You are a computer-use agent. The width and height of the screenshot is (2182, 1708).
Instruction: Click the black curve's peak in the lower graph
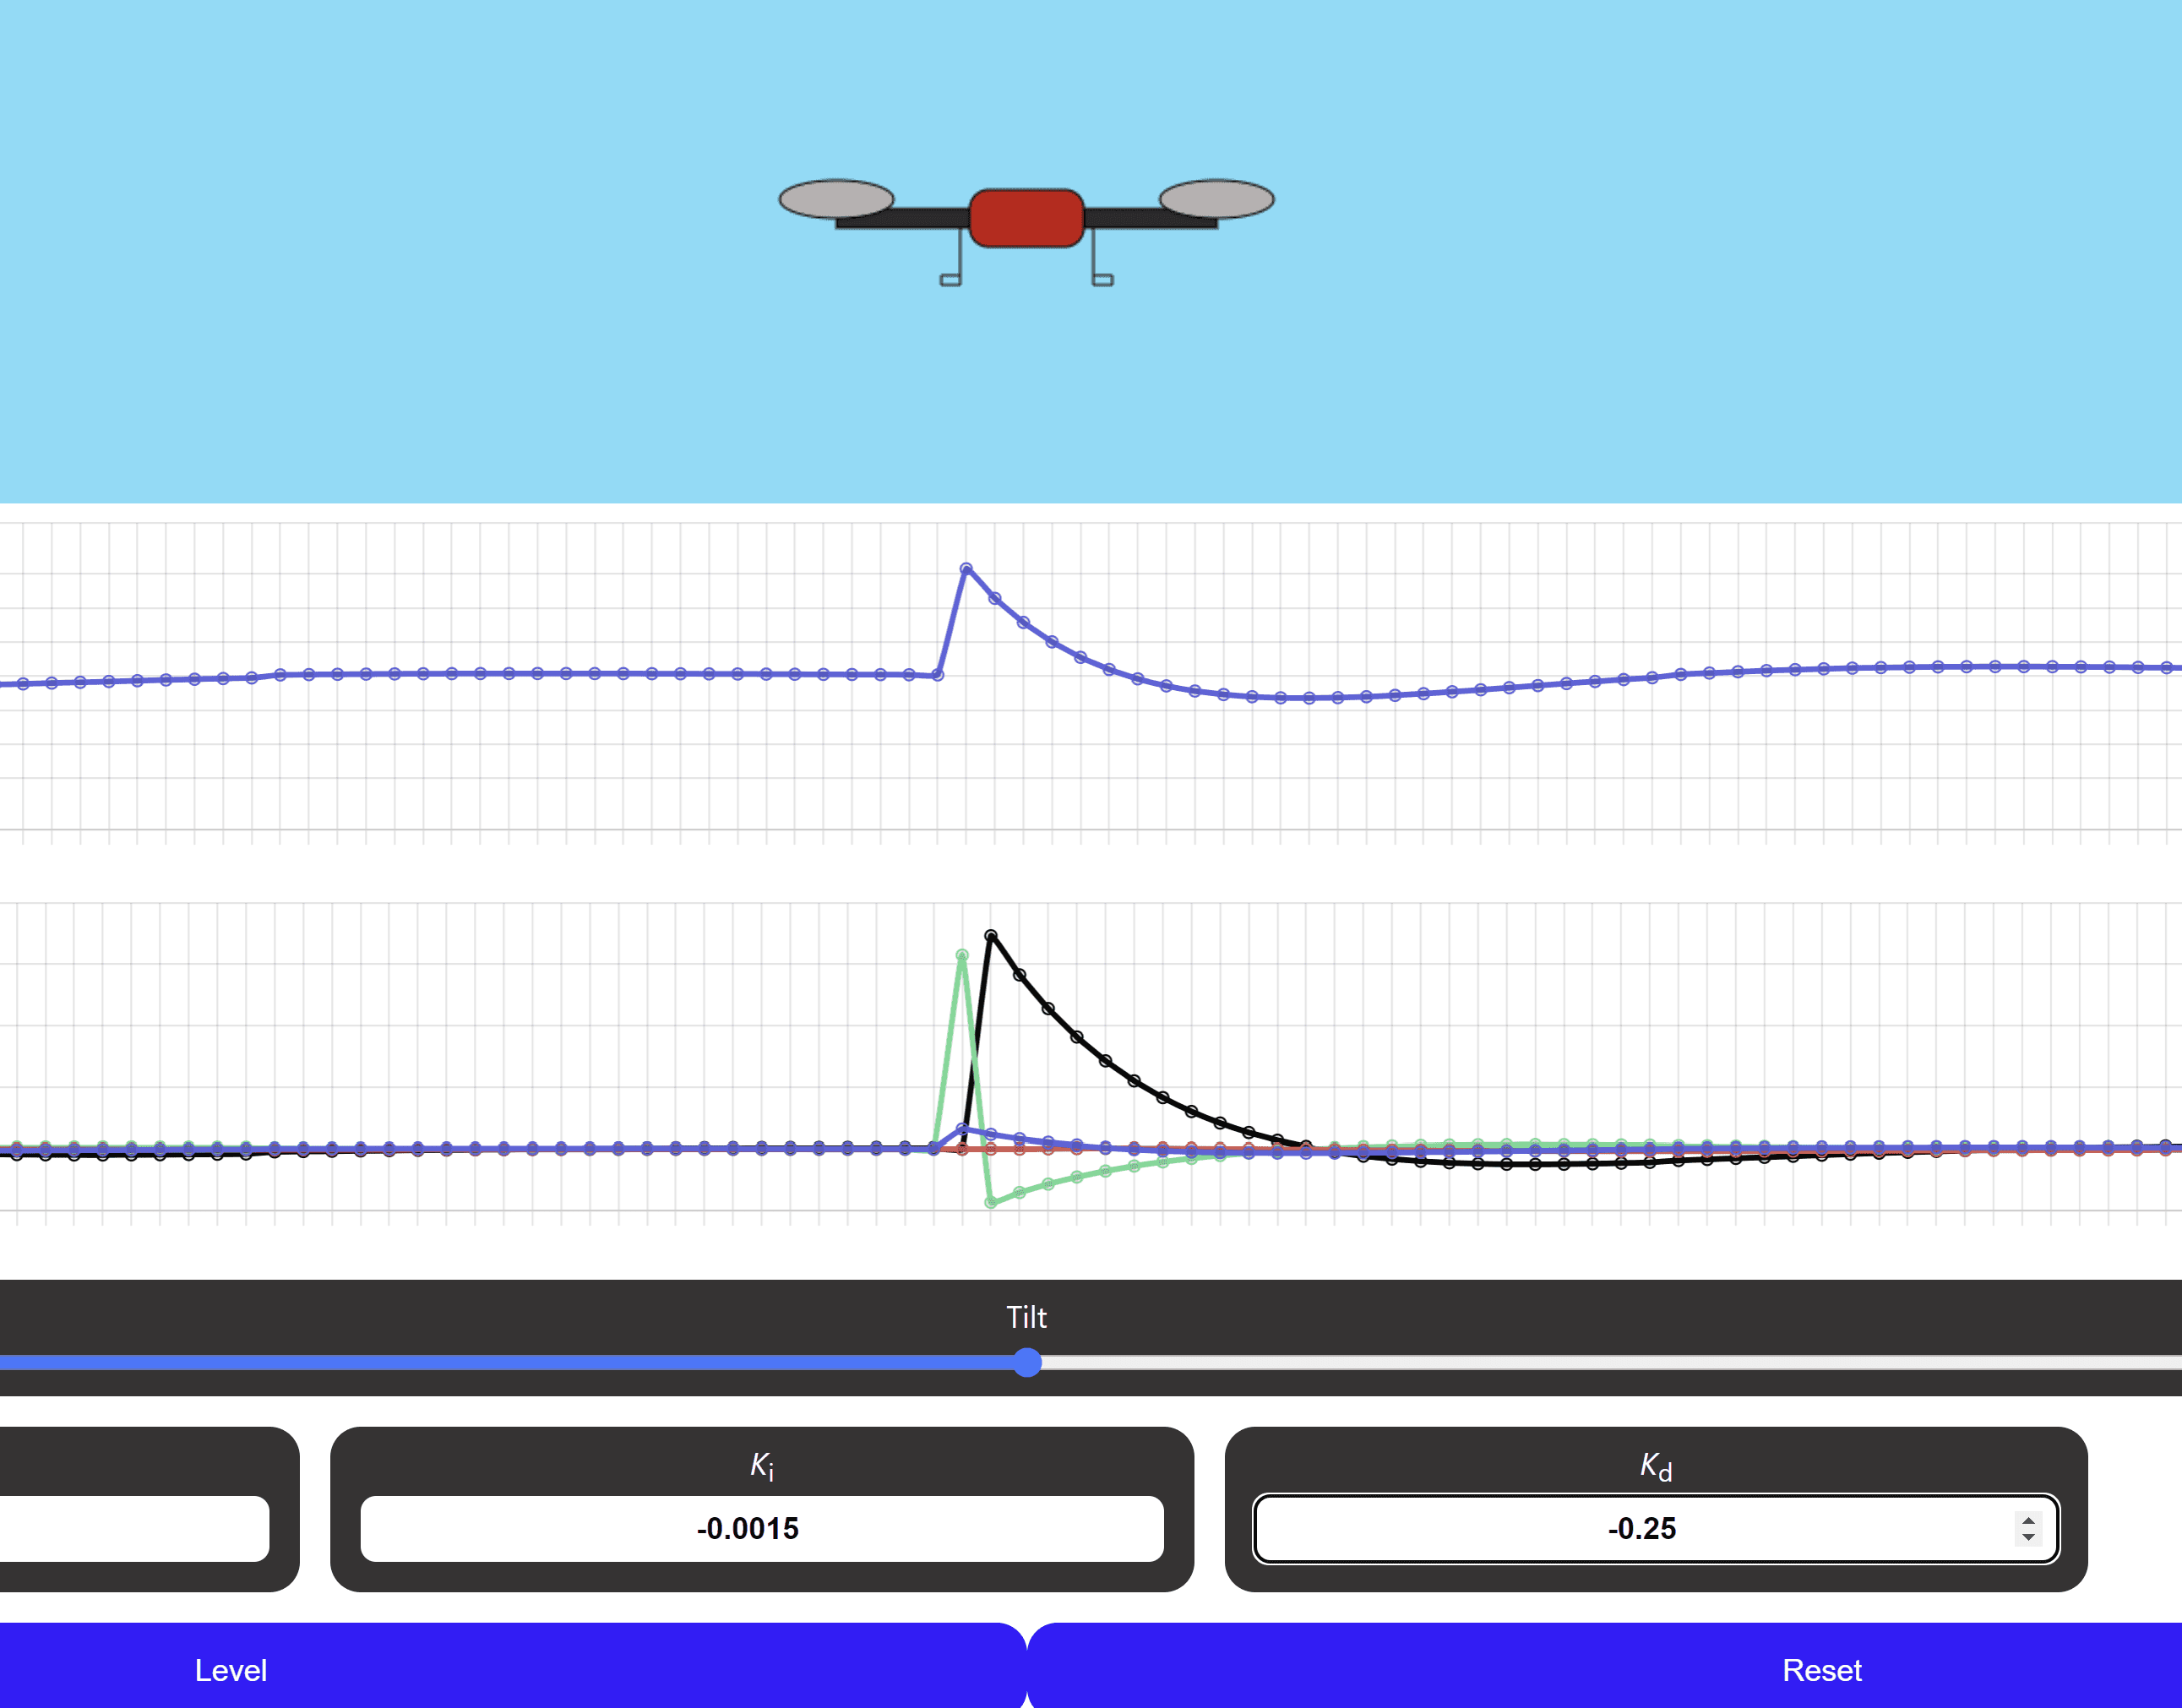[x=990, y=935]
